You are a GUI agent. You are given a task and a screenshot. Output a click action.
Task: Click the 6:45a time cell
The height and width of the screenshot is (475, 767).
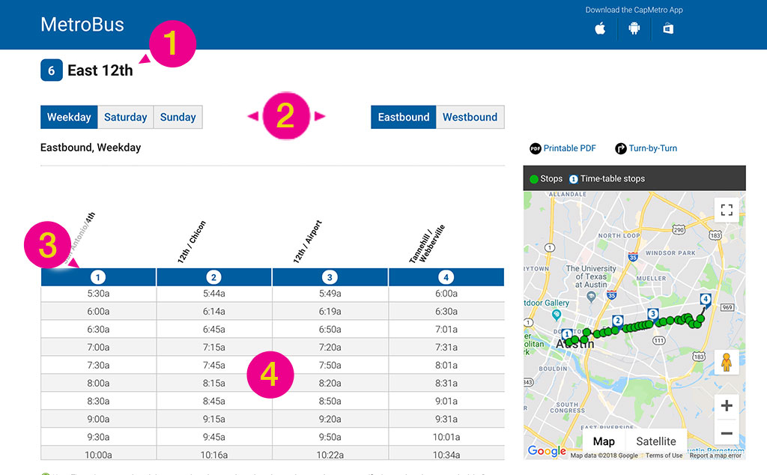tap(213, 329)
